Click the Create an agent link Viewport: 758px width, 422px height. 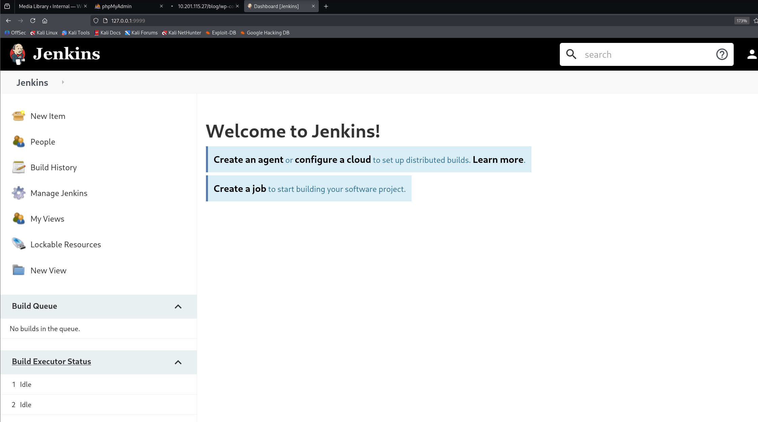[x=249, y=159]
